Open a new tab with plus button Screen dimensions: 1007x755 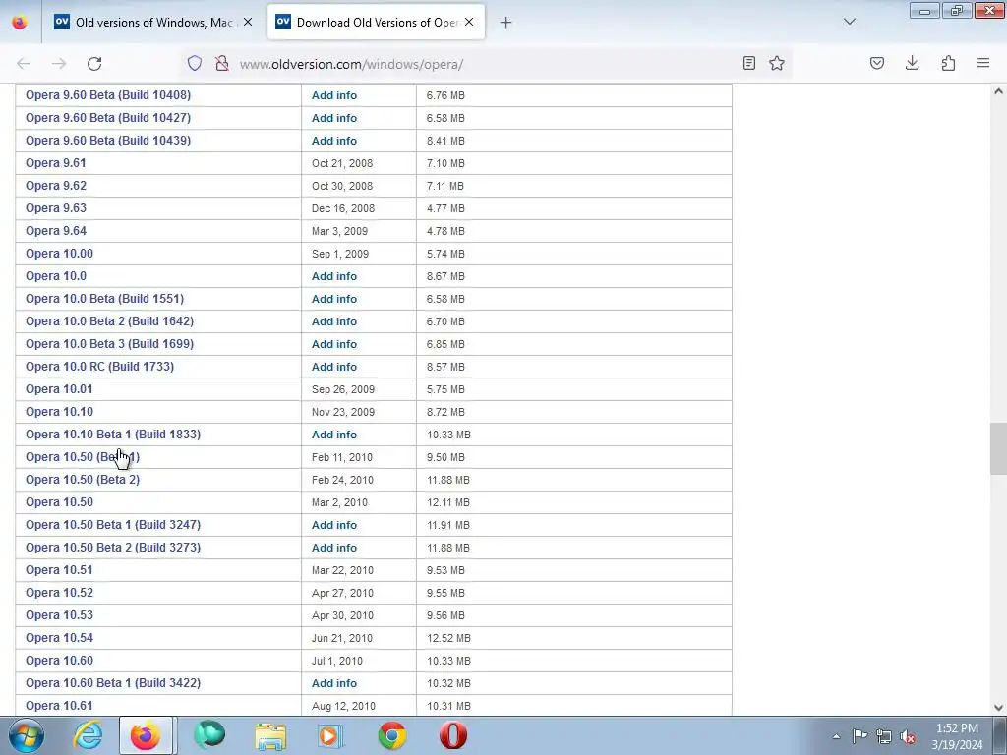click(505, 23)
